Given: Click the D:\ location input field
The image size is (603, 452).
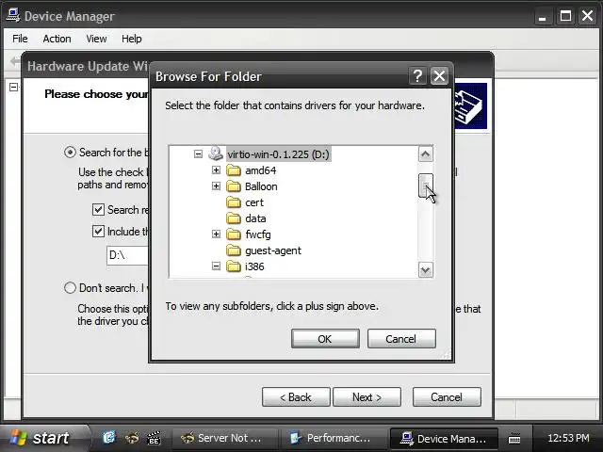Looking at the screenshot, I should (x=127, y=255).
